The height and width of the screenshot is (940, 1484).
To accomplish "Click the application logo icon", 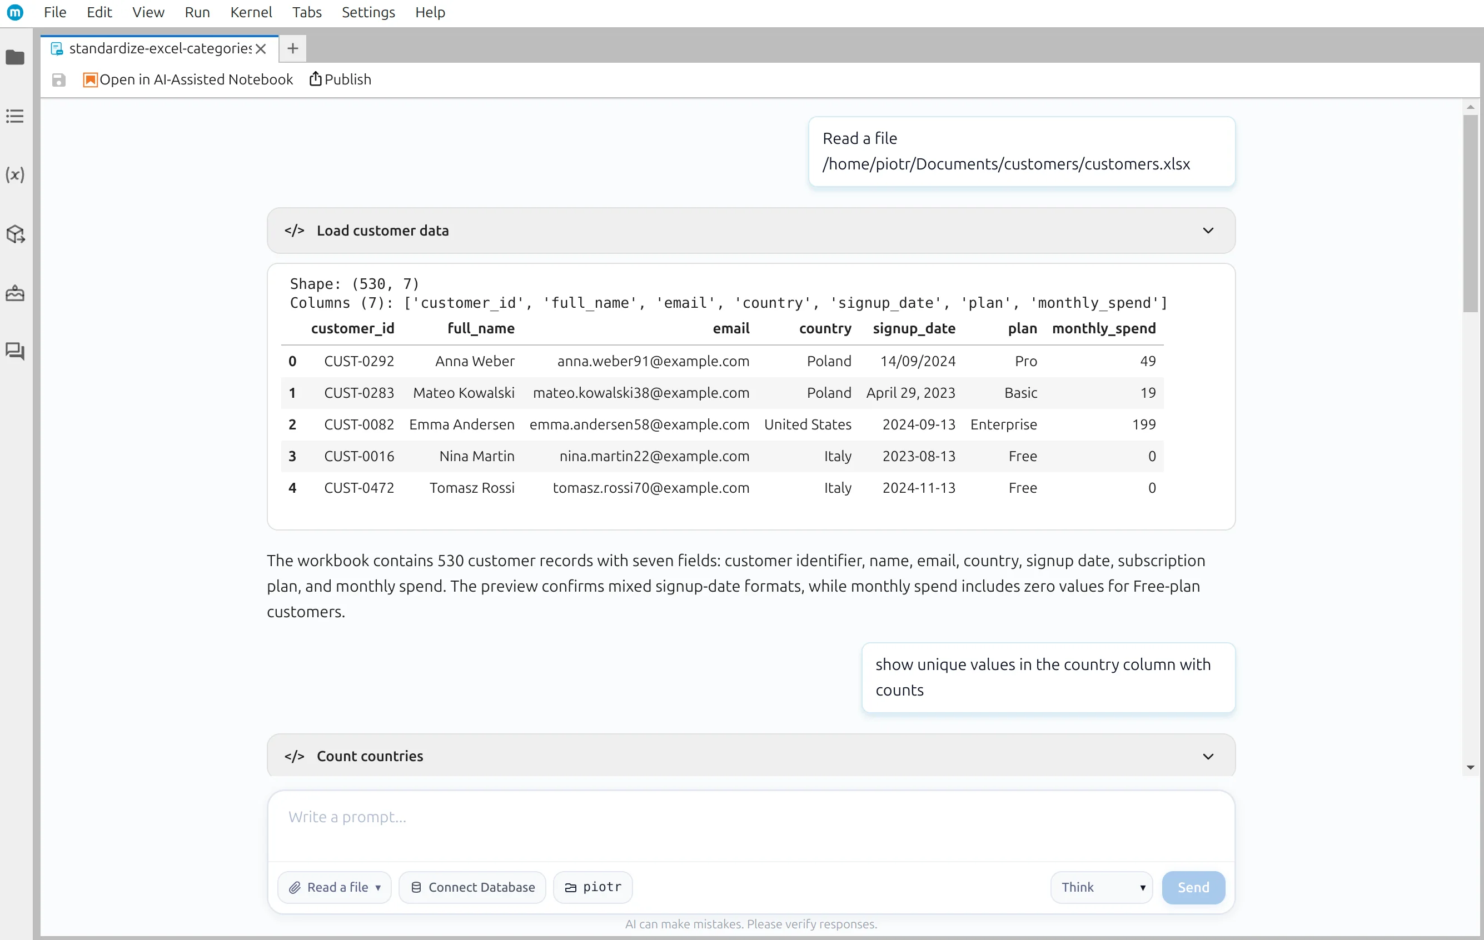I will (x=15, y=12).
